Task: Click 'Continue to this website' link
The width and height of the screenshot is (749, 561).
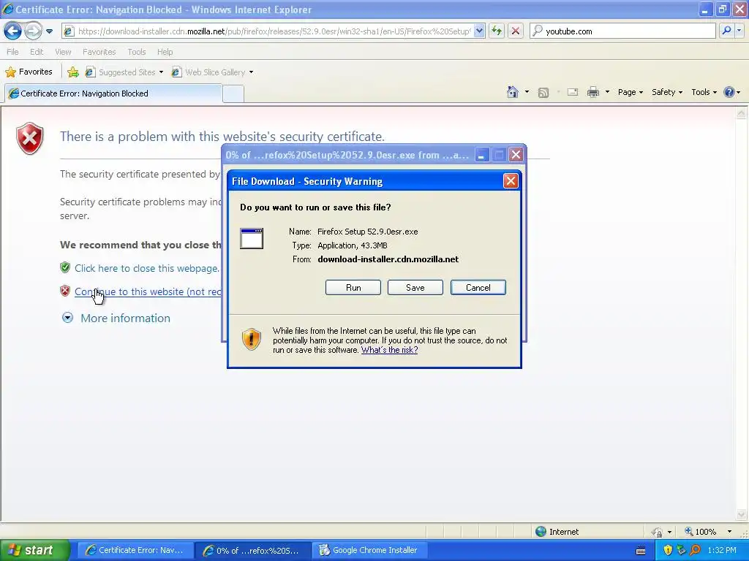Action: 148,291
